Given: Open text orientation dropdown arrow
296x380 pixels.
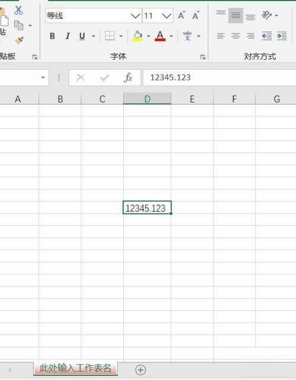Looking at the screenshot, I should (x=276, y=16).
